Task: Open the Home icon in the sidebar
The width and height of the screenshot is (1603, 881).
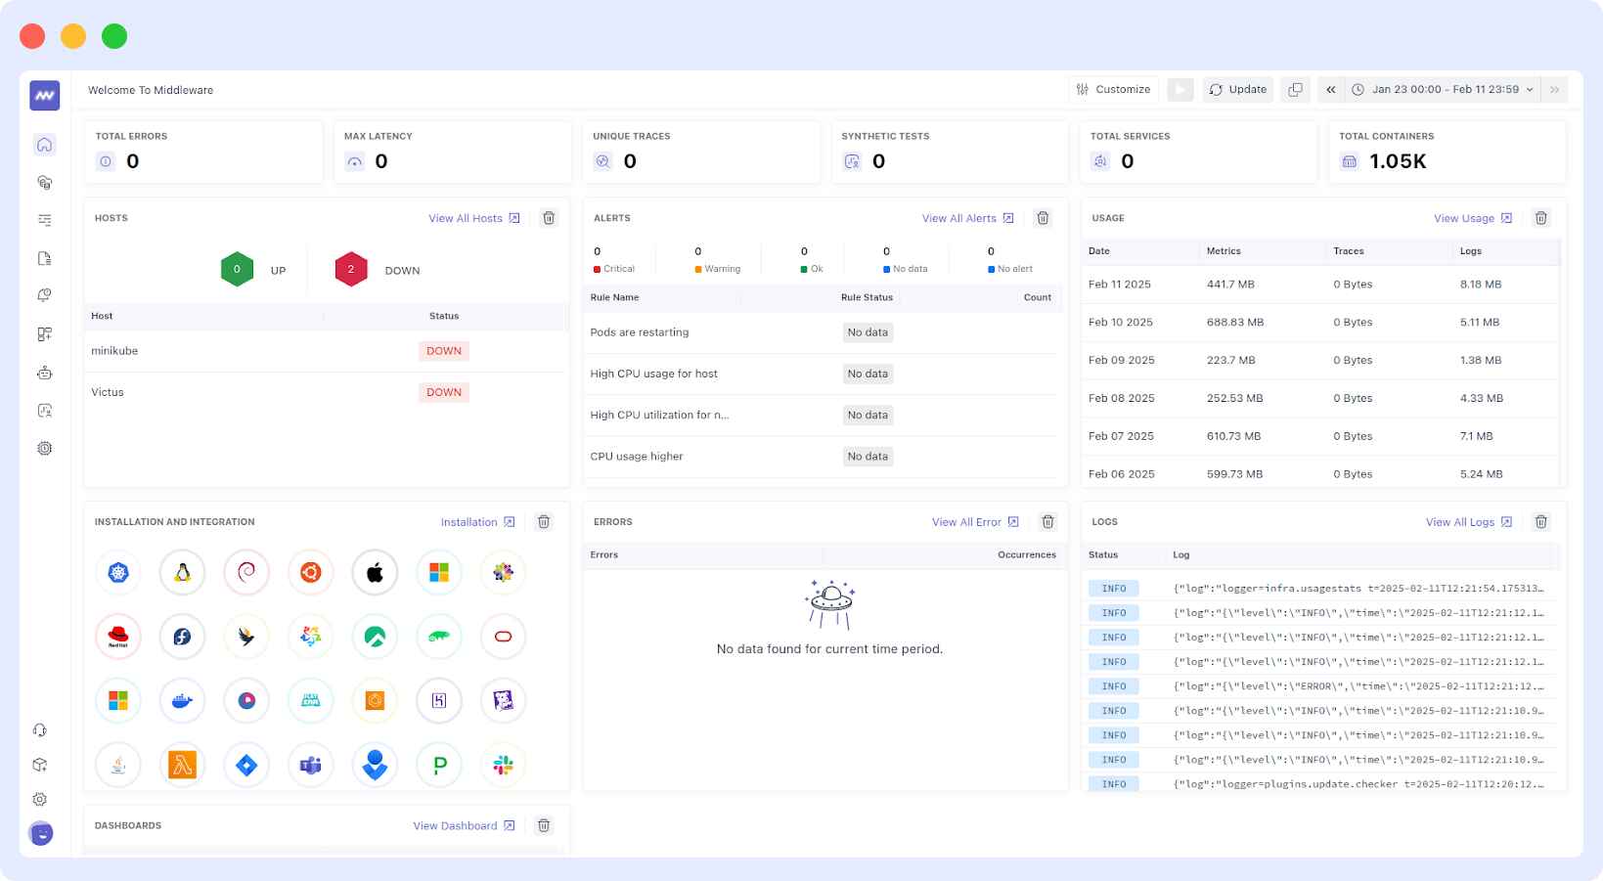Action: 44,144
